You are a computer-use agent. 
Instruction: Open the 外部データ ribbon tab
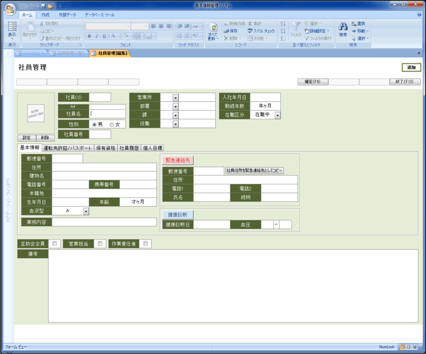[67, 15]
